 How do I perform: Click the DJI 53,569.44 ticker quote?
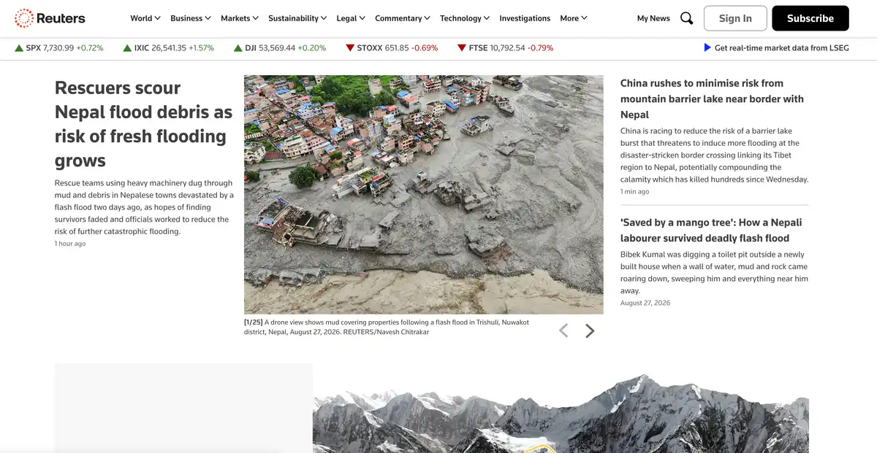click(280, 48)
